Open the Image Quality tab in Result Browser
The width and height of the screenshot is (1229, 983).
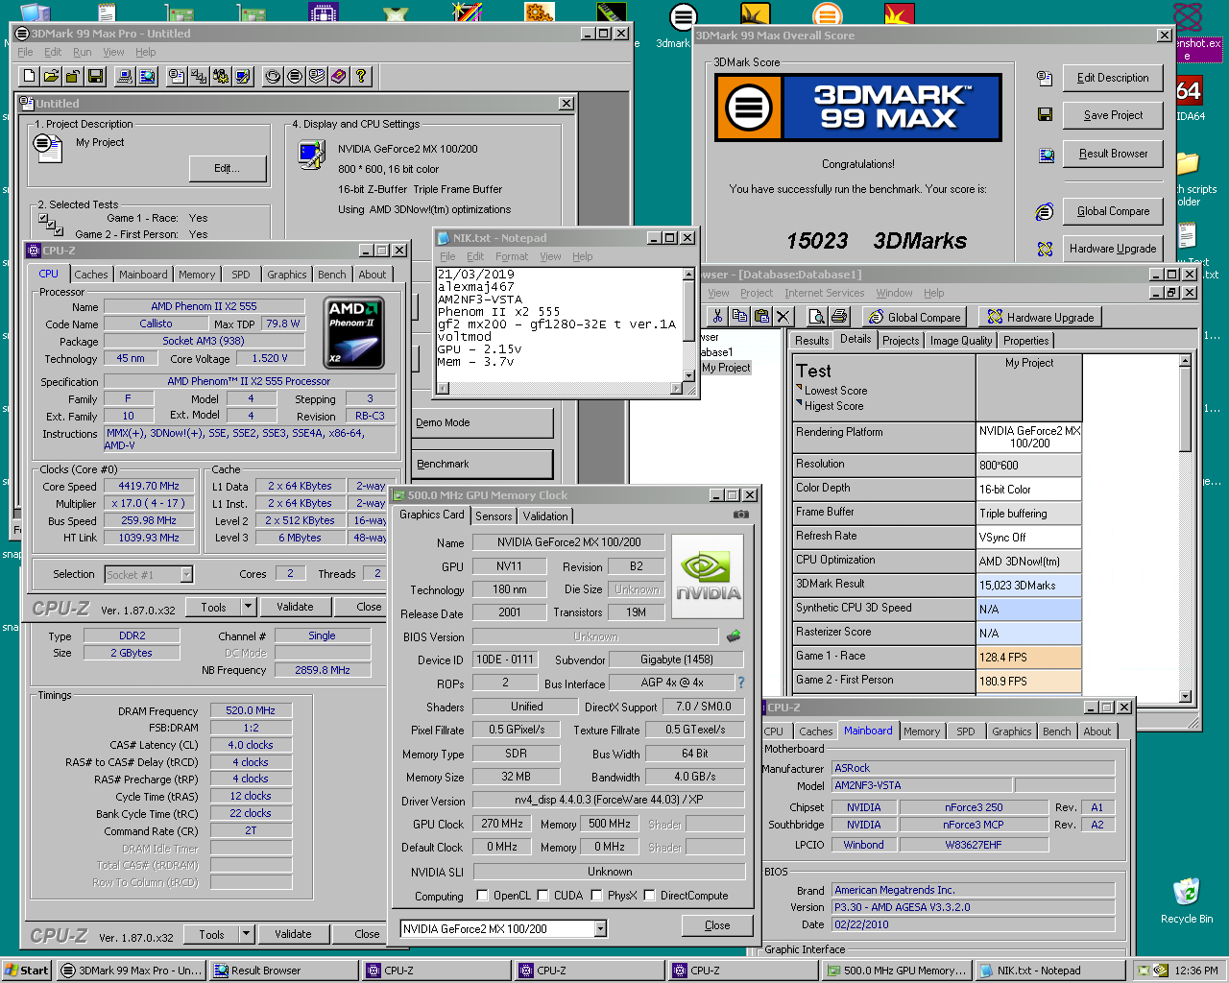(x=961, y=341)
